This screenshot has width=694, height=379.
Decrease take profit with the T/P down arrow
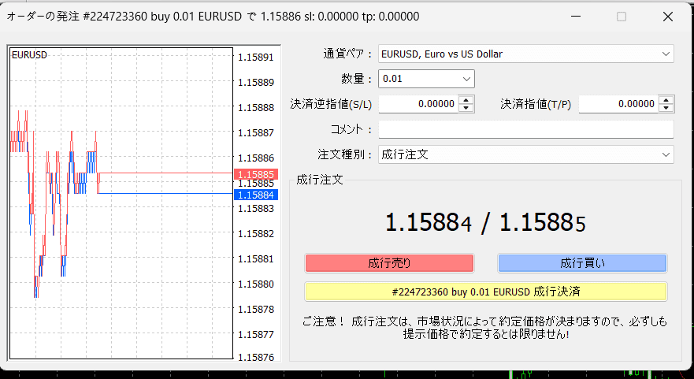tap(666, 108)
